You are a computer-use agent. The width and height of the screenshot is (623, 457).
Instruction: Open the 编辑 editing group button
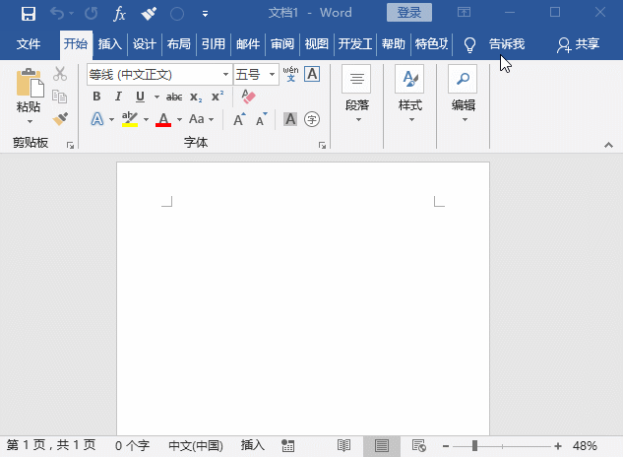[x=464, y=95]
